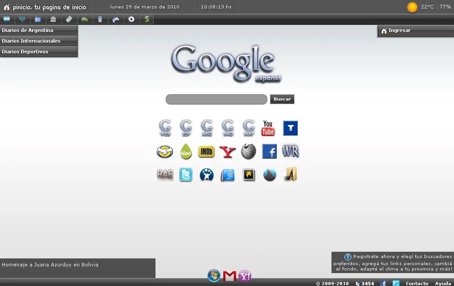Open the footer Twitter icon

[396, 283]
